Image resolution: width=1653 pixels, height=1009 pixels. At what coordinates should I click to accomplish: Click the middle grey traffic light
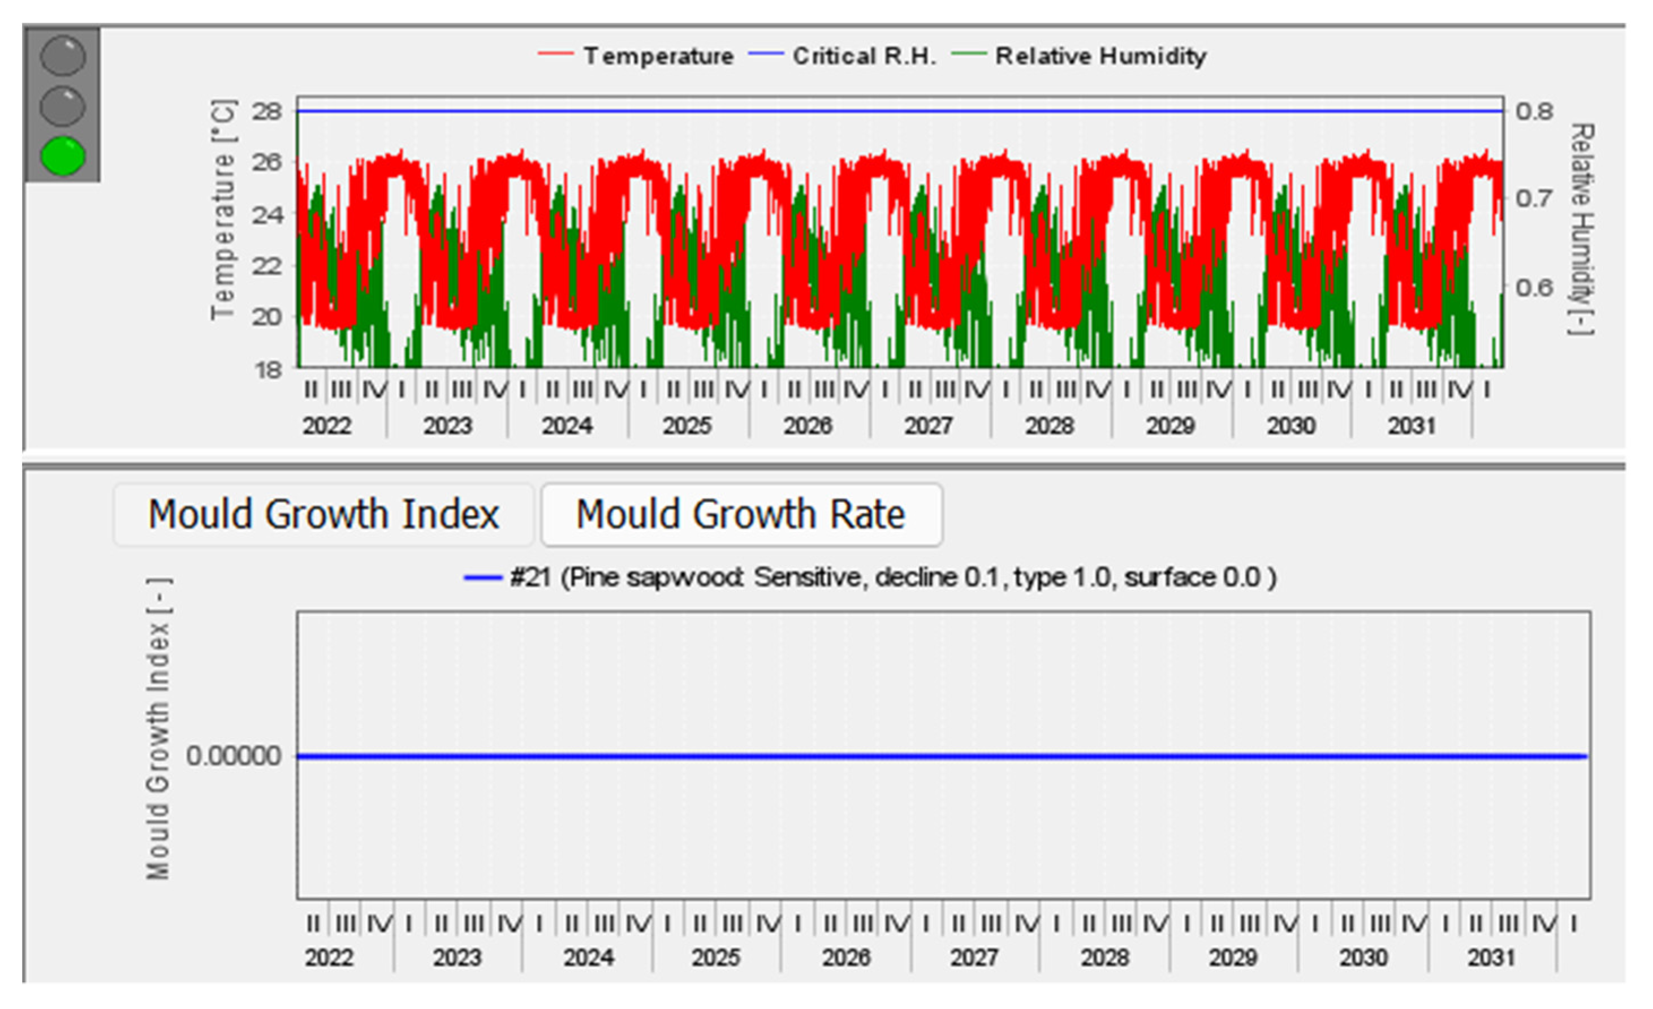point(62,106)
